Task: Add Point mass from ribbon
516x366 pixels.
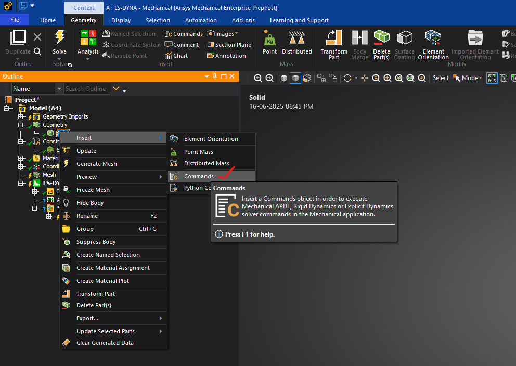Action: 269,42
